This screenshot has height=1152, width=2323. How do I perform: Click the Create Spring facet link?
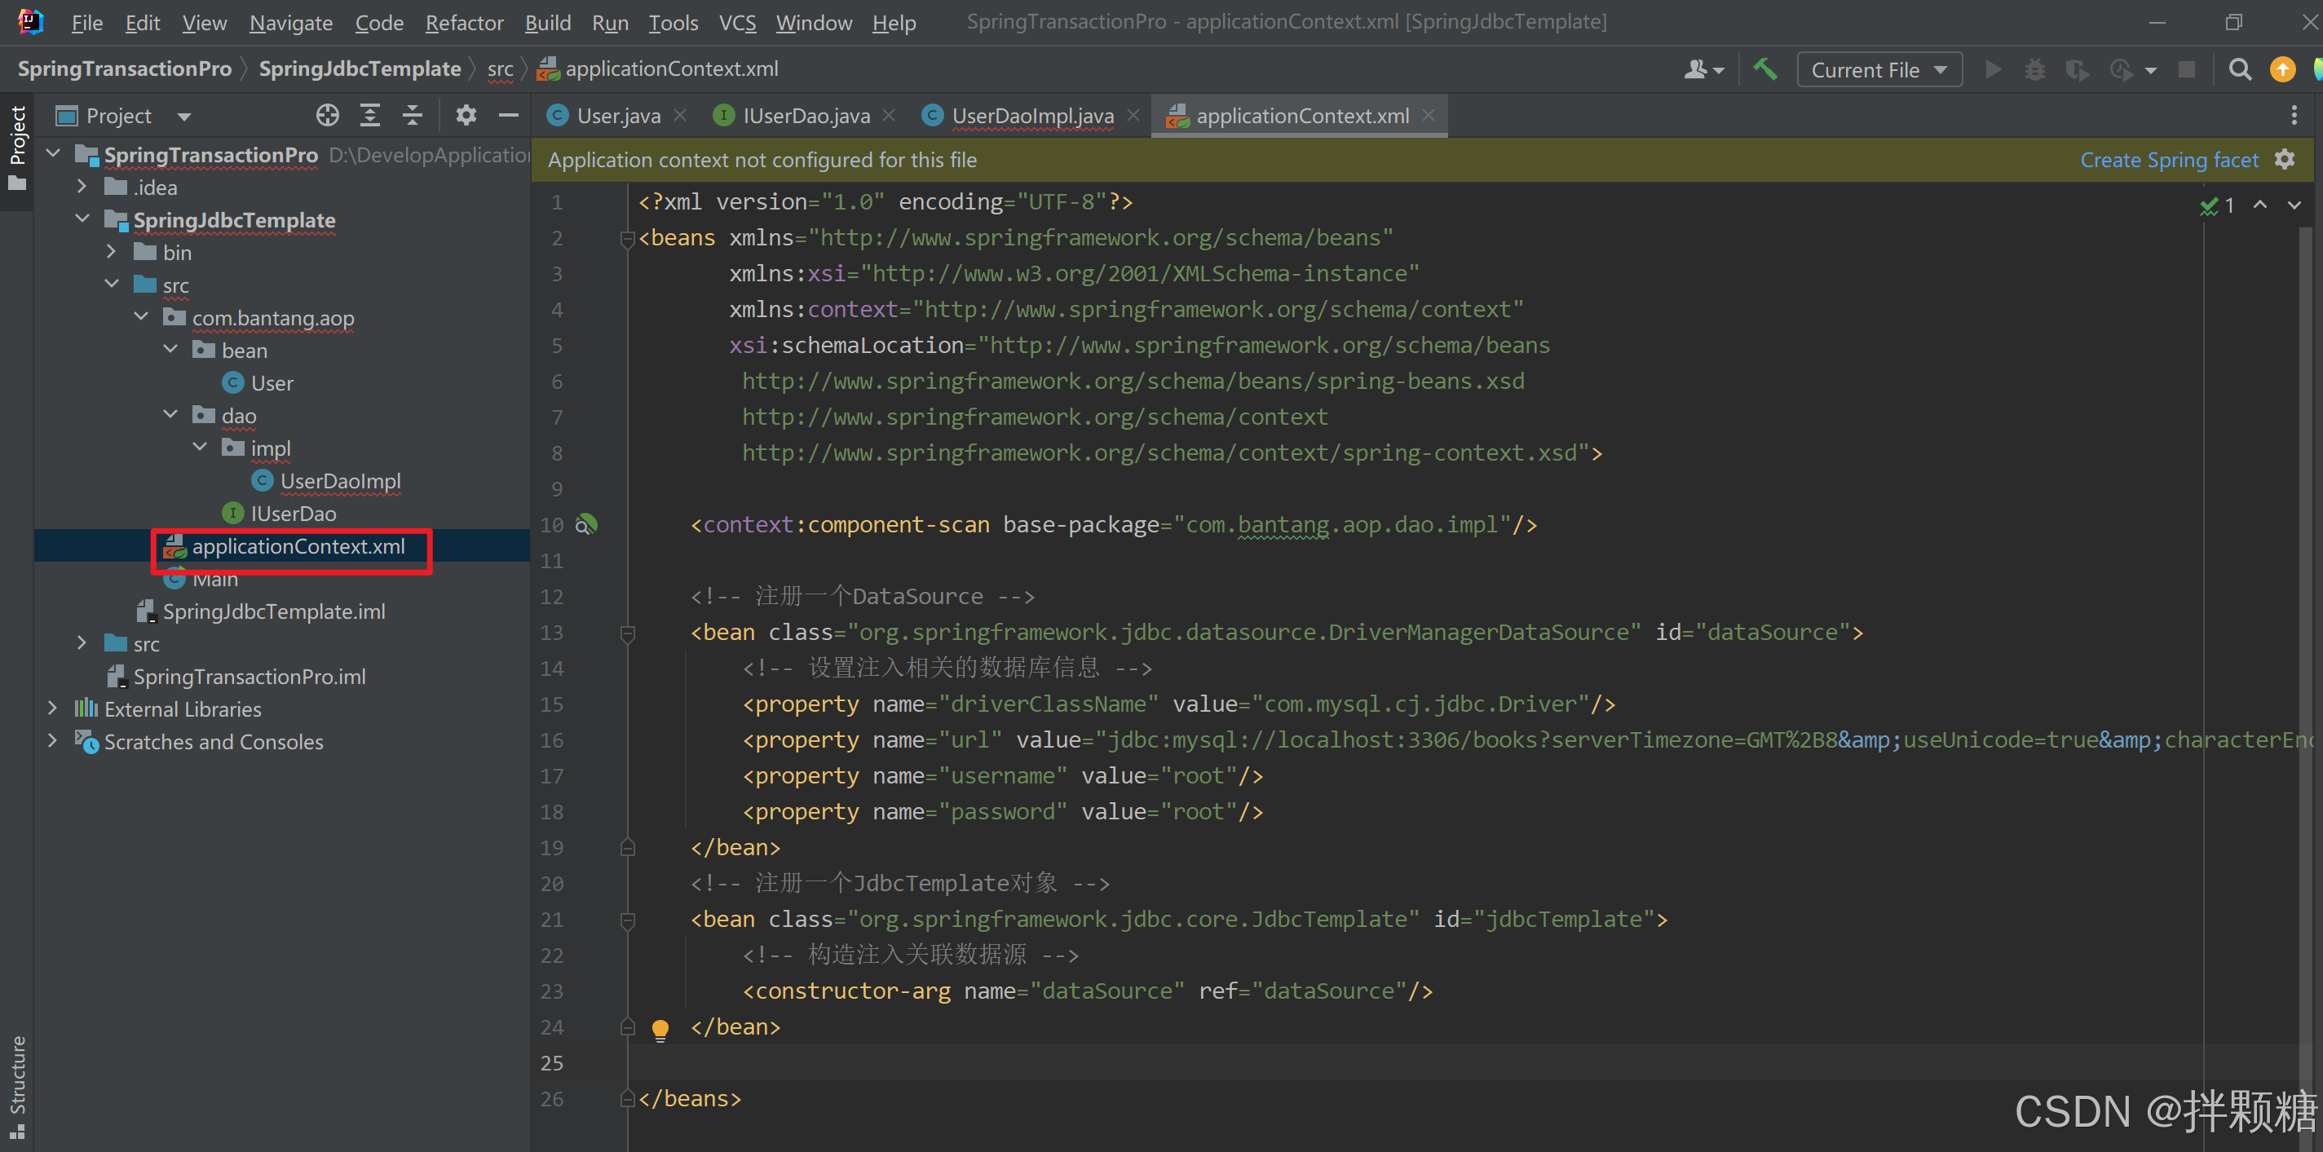click(2169, 160)
